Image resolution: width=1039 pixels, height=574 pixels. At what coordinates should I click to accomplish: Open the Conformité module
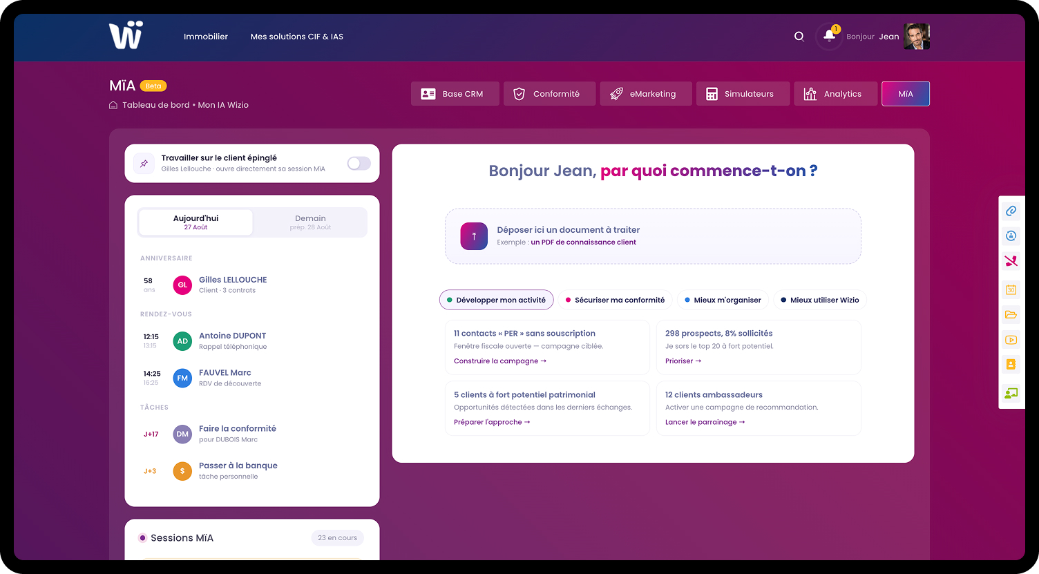click(x=549, y=94)
